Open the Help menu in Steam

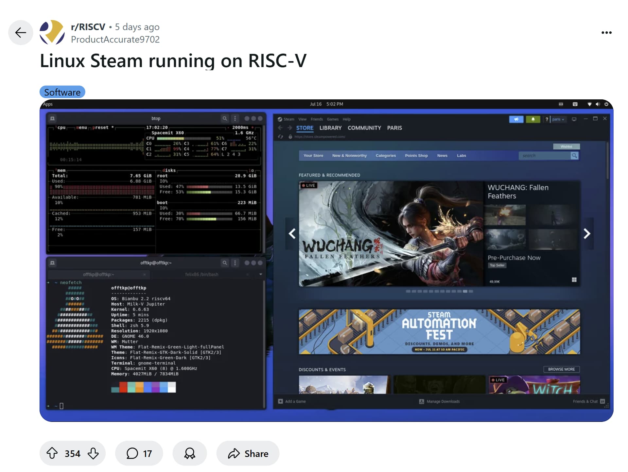tap(346, 119)
